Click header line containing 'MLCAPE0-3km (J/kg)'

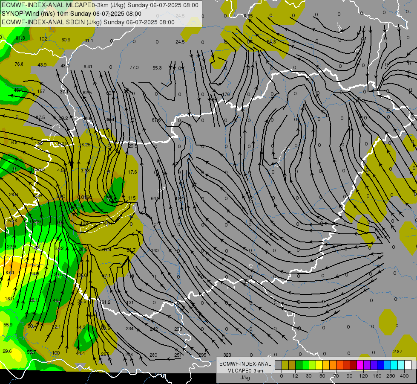pos(100,5)
